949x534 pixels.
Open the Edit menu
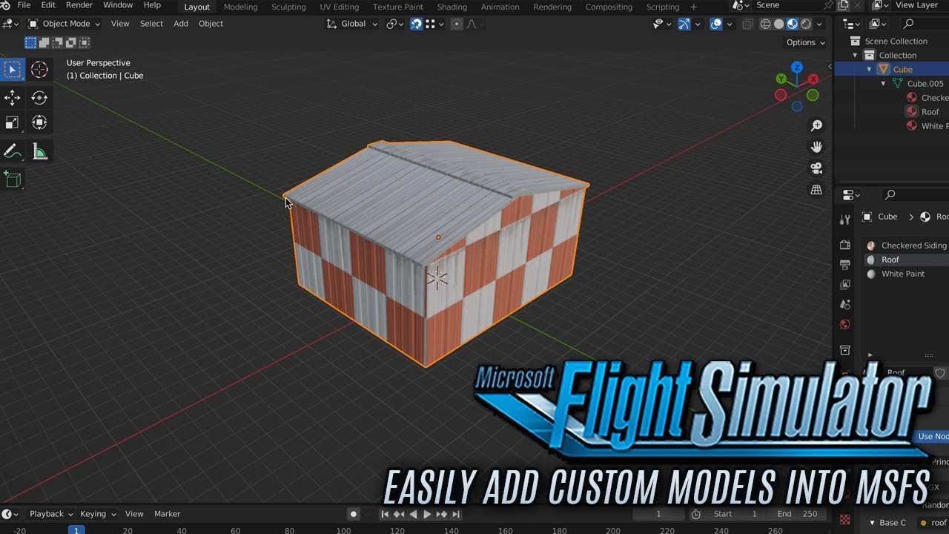pyautogui.click(x=48, y=5)
